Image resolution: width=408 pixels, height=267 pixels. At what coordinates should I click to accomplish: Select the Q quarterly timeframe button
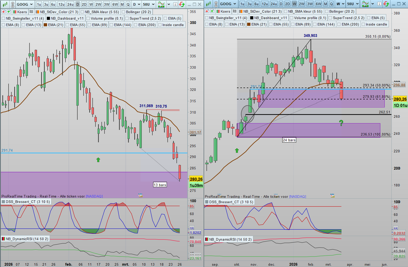[x=128, y=4]
